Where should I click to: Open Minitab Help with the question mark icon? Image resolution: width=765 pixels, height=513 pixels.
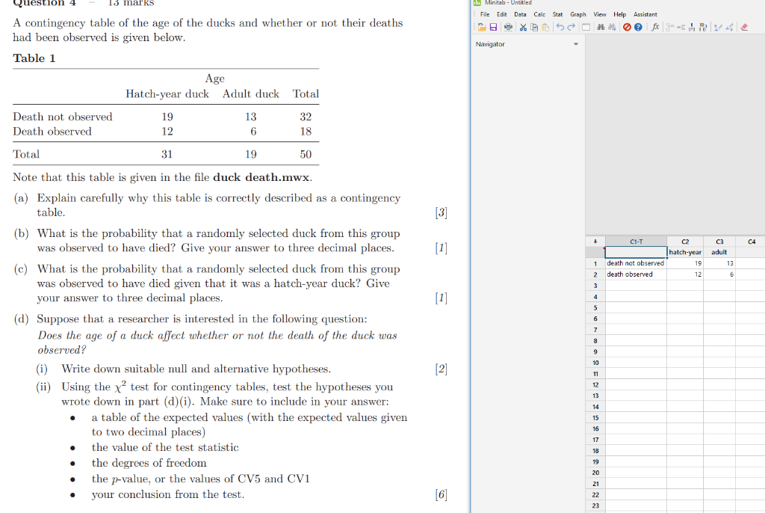point(637,28)
